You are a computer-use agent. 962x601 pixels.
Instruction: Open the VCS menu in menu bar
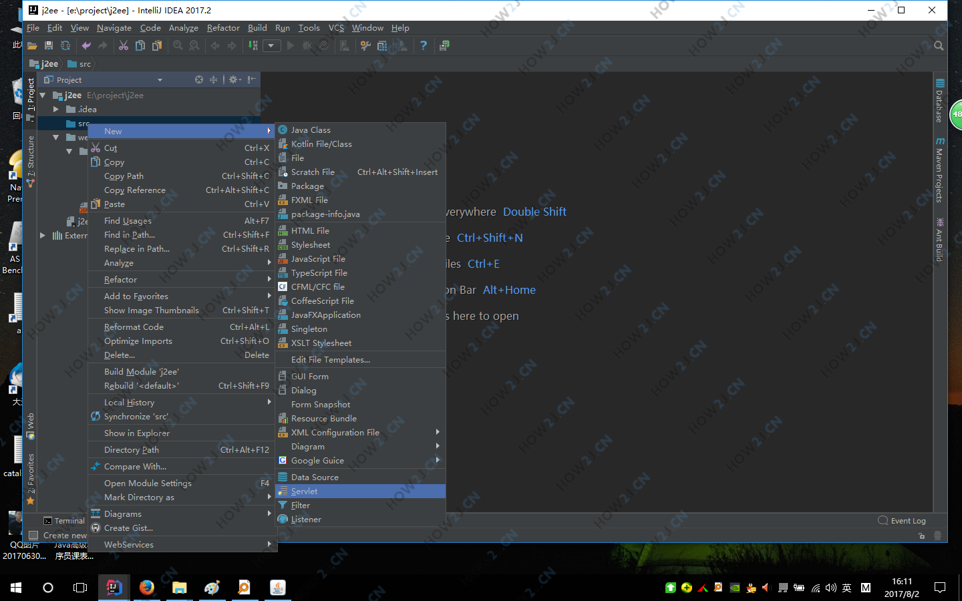pyautogui.click(x=336, y=28)
